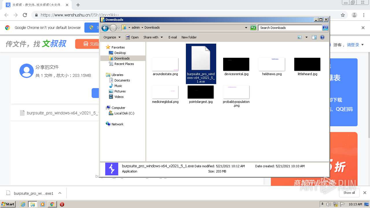Open recent pages dropdown beside forward arrow
Viewport: 370px width, 208px height.
[x=119, y=28]
